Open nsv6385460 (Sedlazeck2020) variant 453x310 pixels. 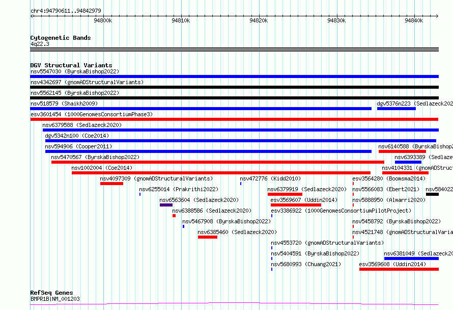[x=237, y=232]
